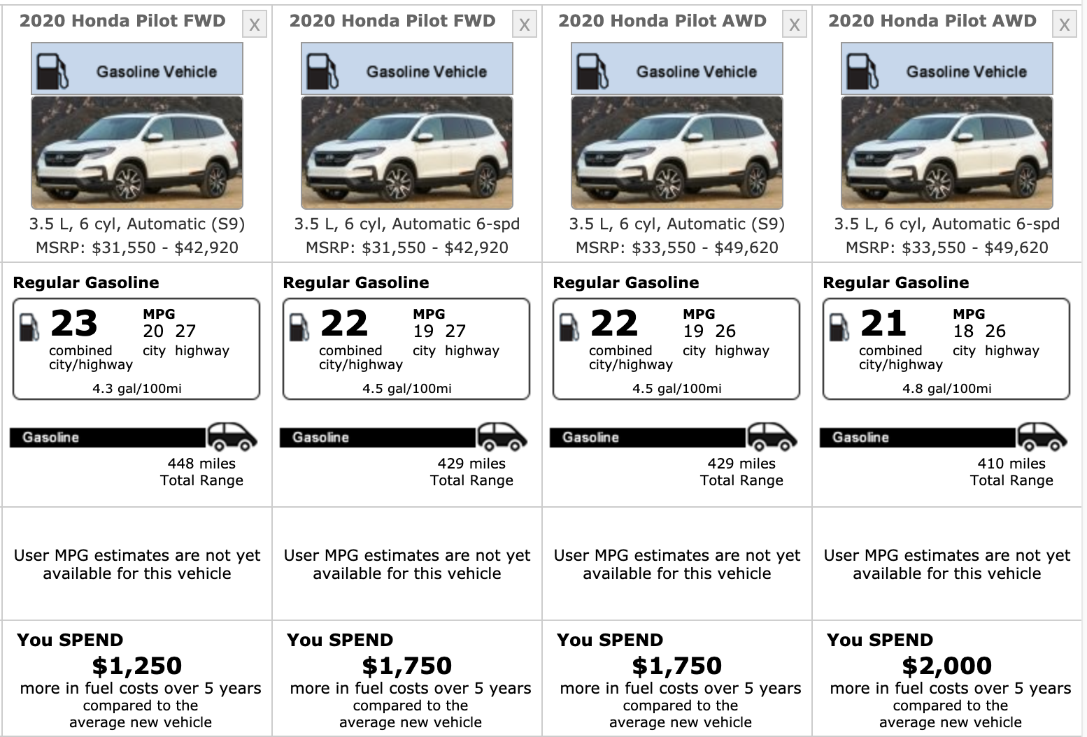Click the pump icon beside 21 combined MPG

click(x=839, y=327)
